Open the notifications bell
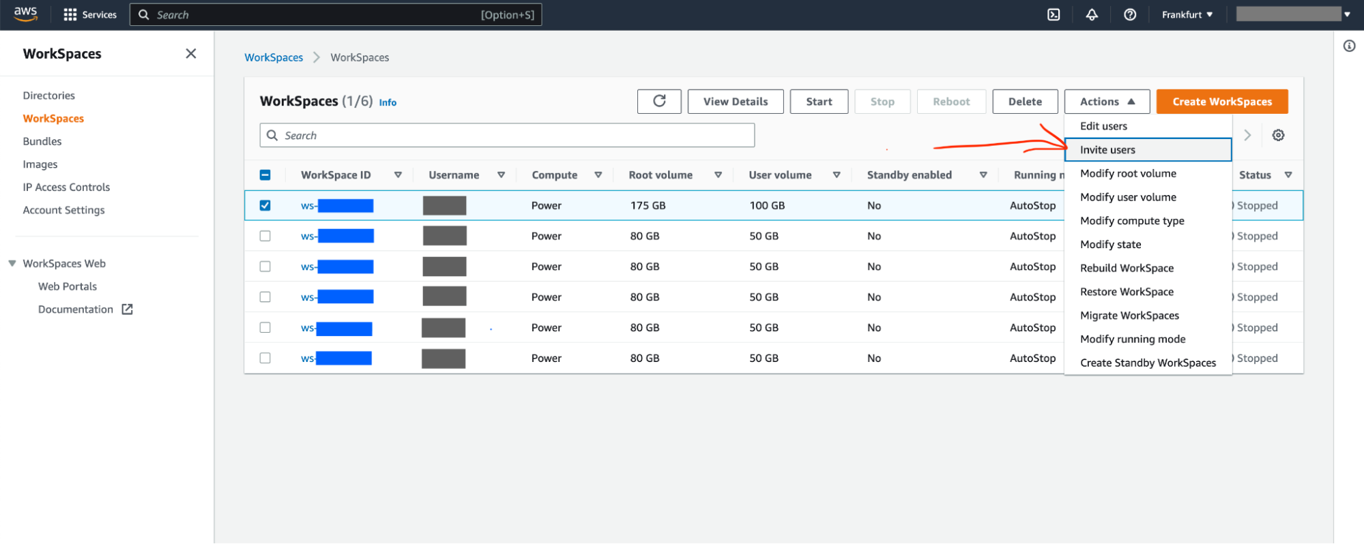This screenshot has height=544, width=1364. coord(1092,14)
